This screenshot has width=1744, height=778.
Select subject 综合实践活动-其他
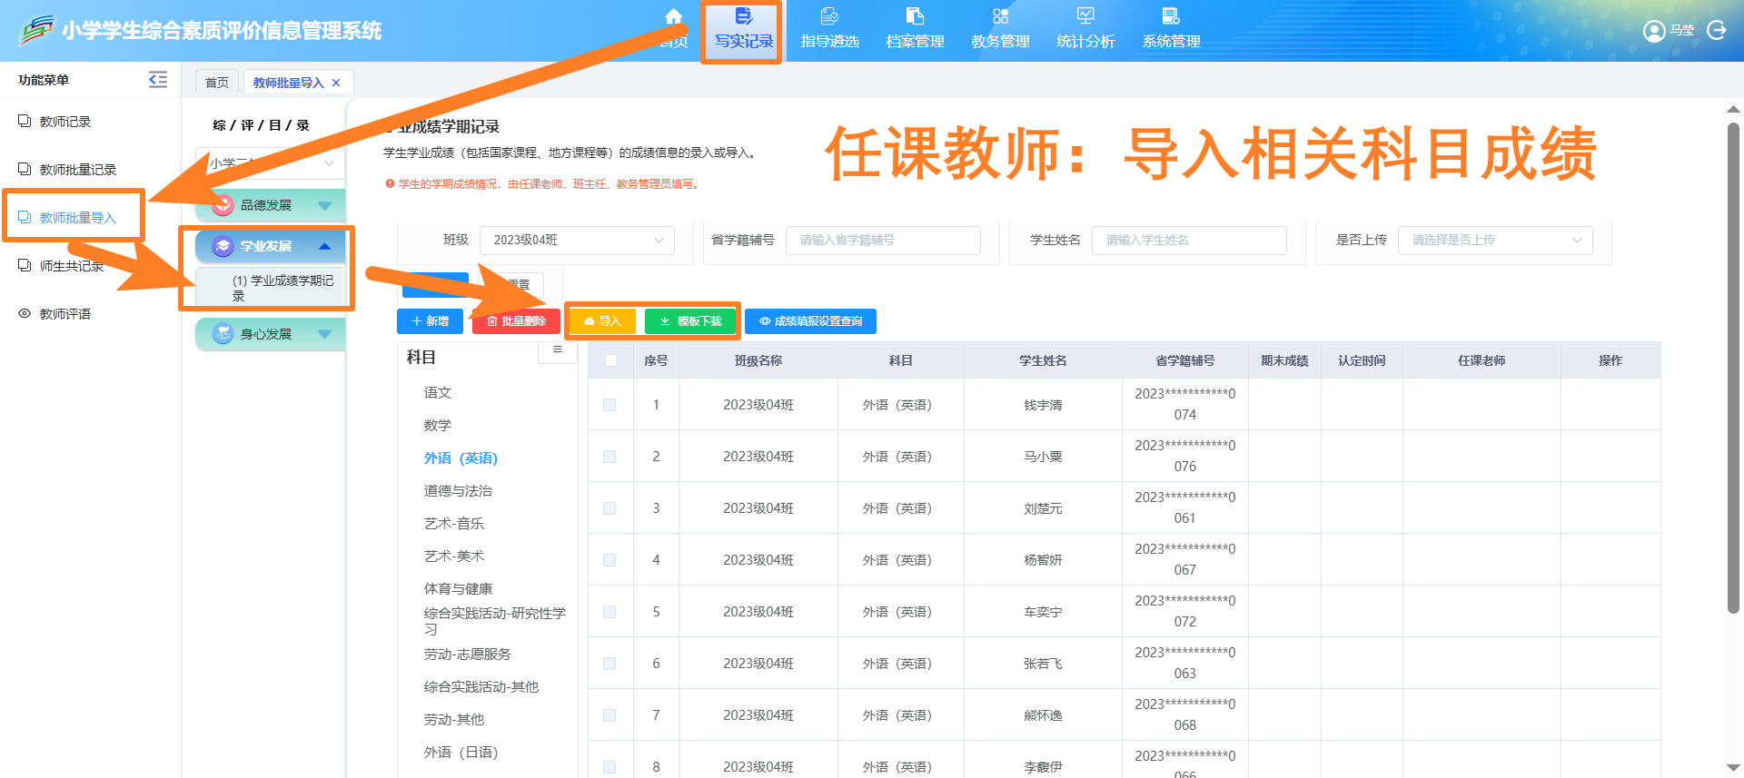point(481,687)
